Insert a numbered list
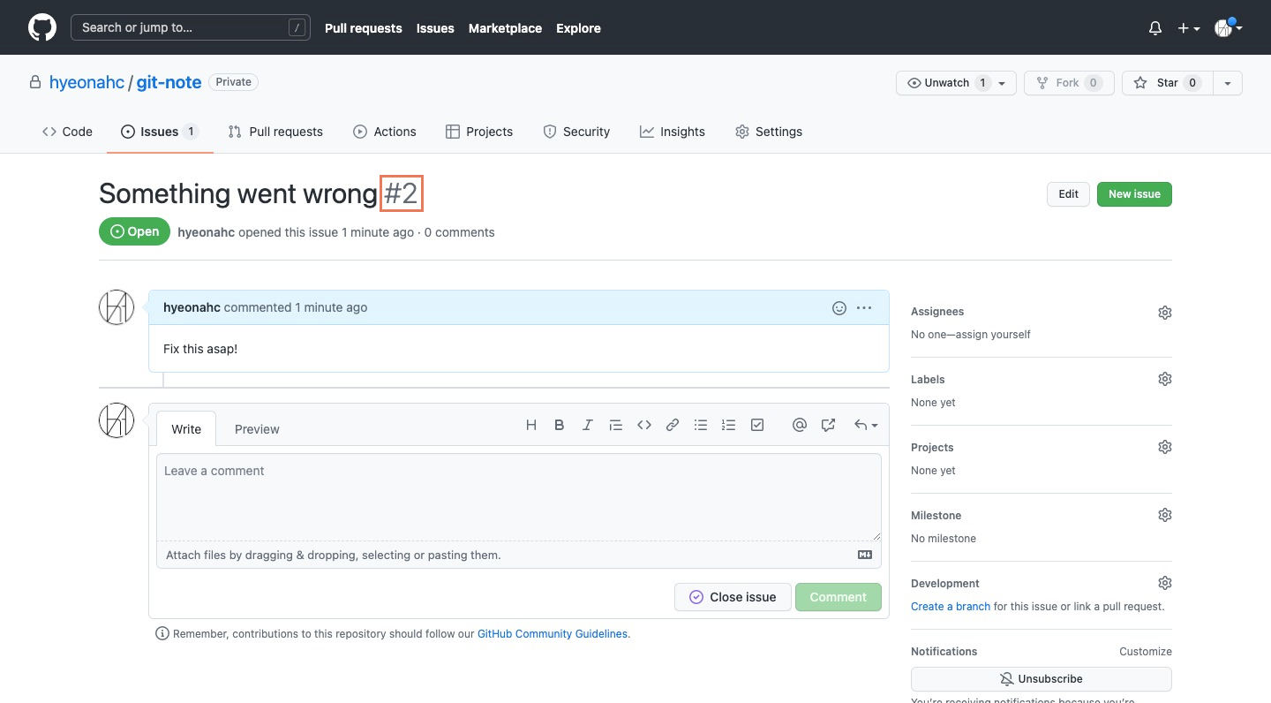1271x703 pixels. (x=729, y=425)
